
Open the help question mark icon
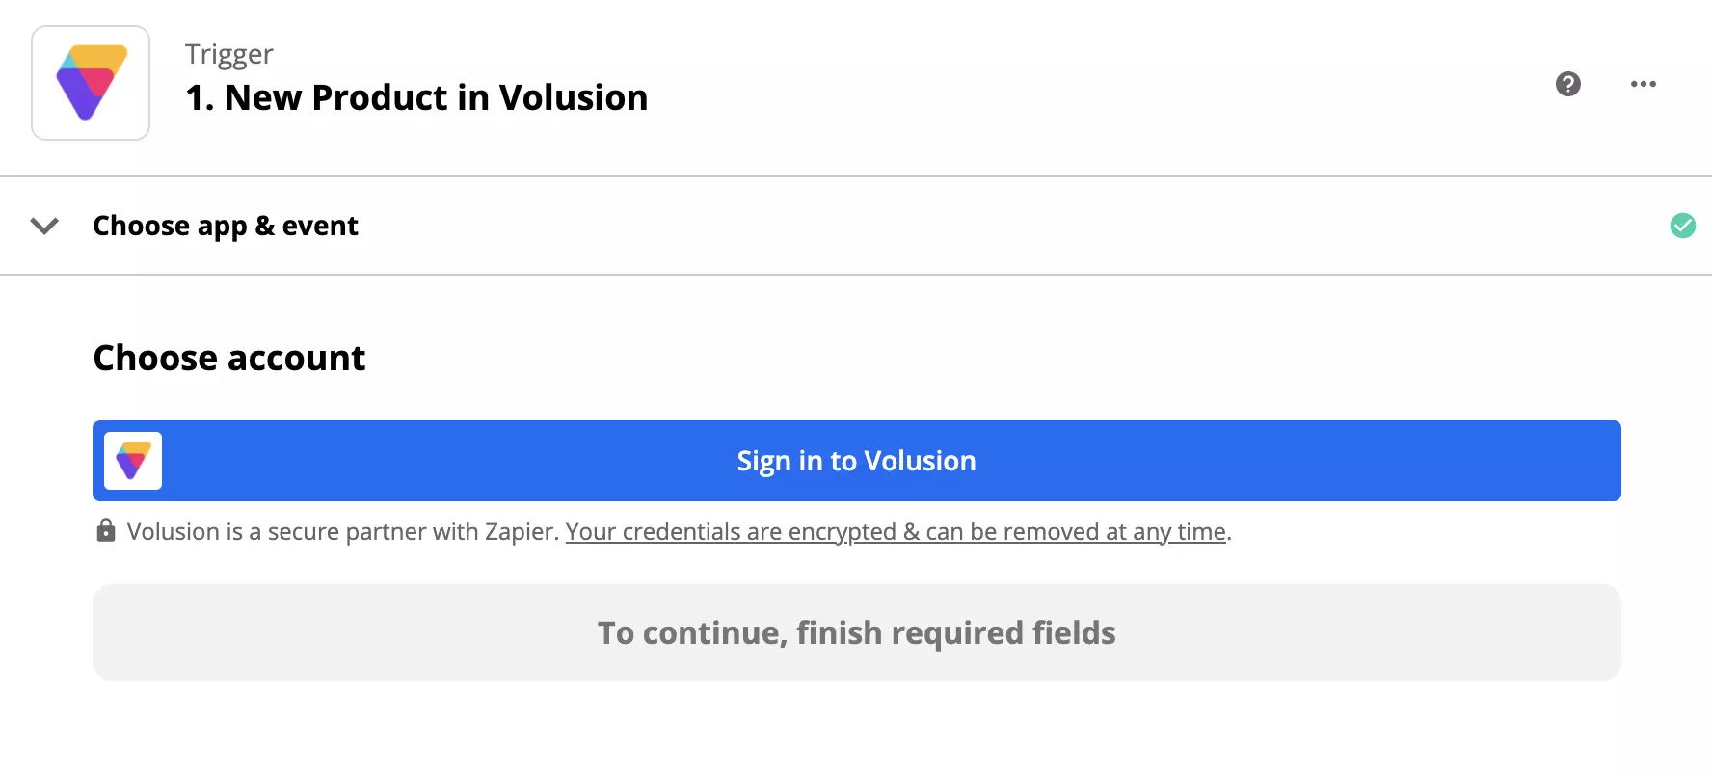pyautogui.click(x=1568, y=84)
